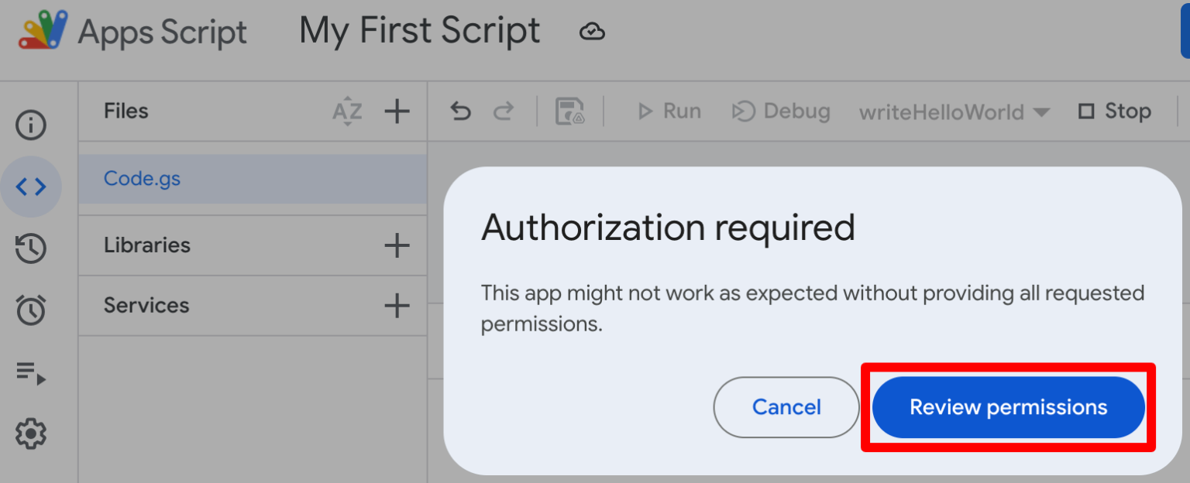Select the Code.gs file

click(x=142, y=178)
